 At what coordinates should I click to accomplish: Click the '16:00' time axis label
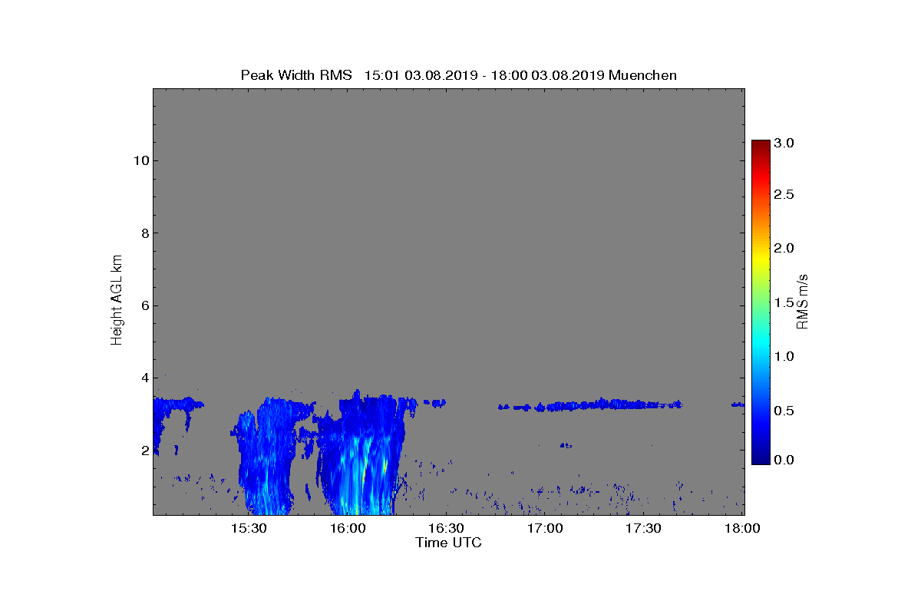pyautogui.click(x=348, y=529)
